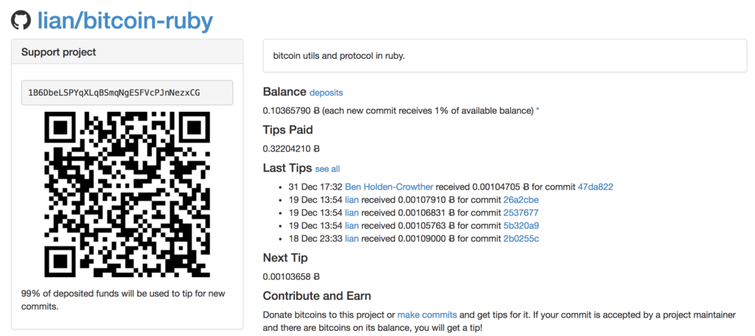Click the Support project panel header

(127, 52)
